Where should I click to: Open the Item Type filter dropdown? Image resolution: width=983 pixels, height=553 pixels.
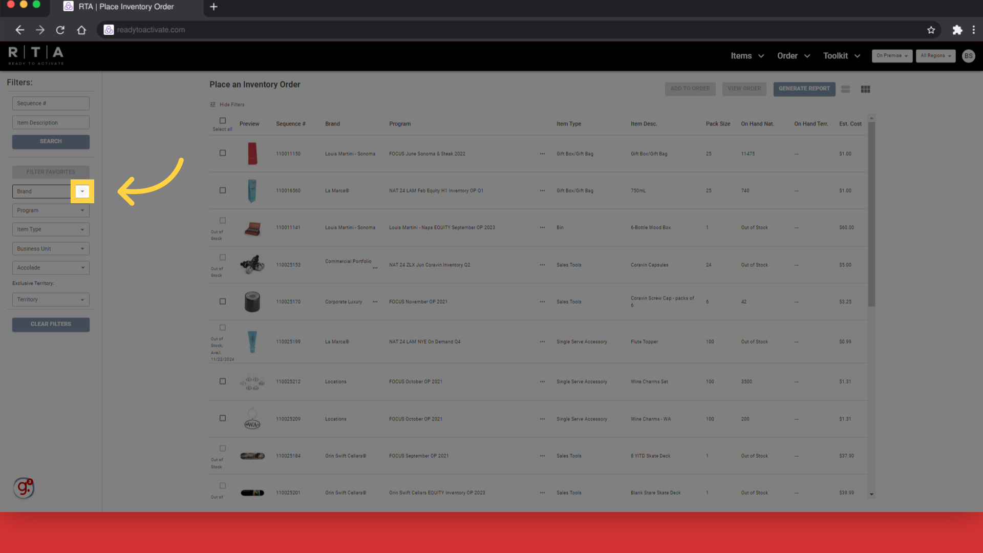click(x=51, y=229)
